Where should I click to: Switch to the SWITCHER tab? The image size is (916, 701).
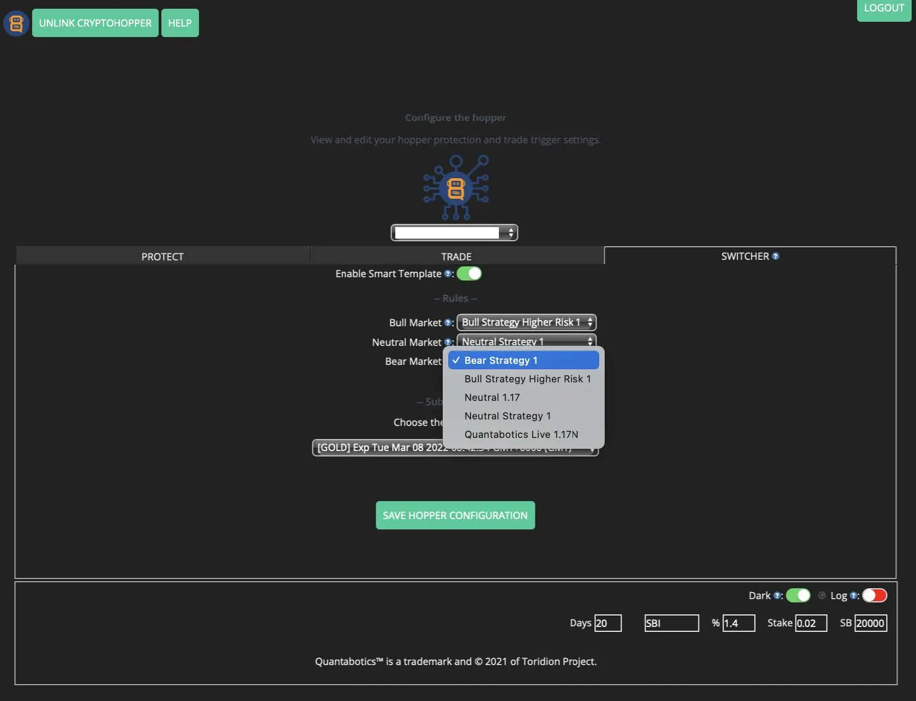coord(750,256)
